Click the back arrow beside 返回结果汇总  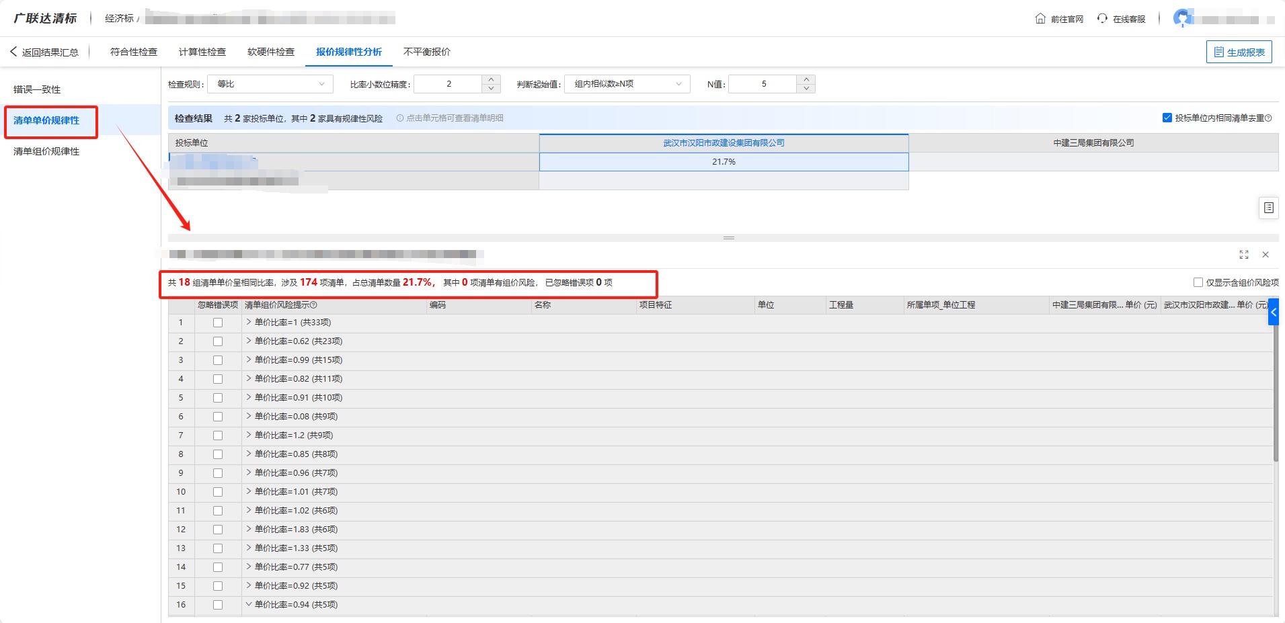pos(13,52)
